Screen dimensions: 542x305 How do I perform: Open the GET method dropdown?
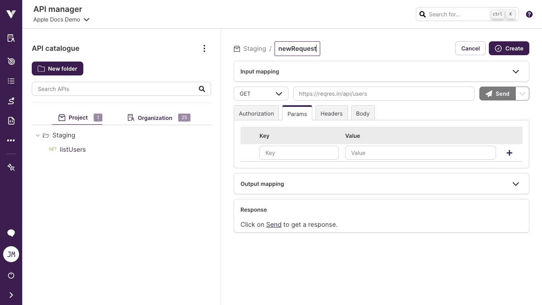261,93
